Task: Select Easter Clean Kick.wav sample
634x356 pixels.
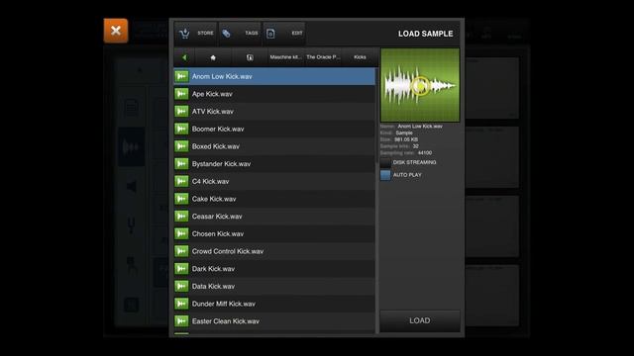Action: (x=274, y=321)
